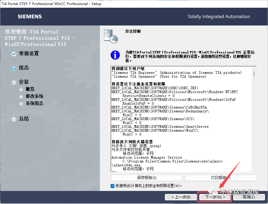Select the 系统组态 sub-step indicator
The height and width of the screenshot is (204, 268).
coord(21,103)
